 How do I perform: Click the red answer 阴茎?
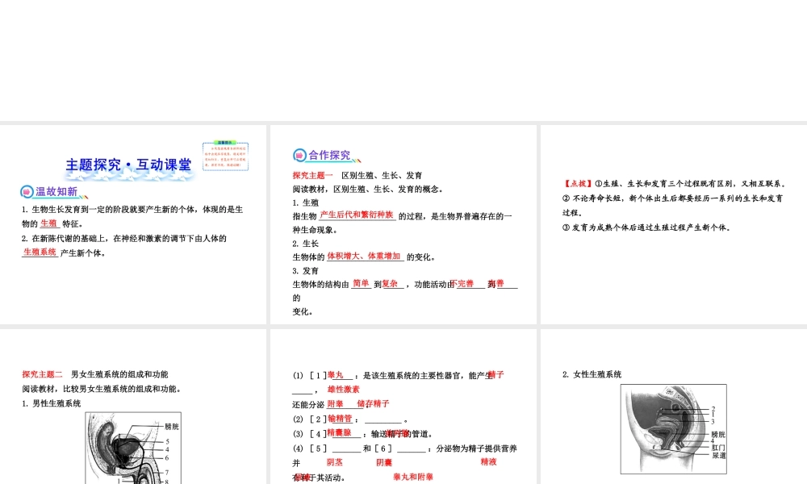[335, 462]
